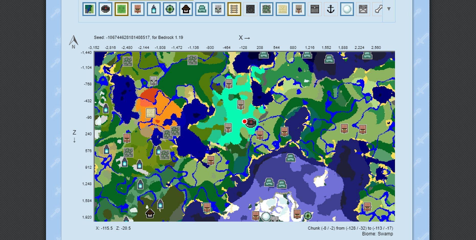
Task: Select the igloo snowball marker on the snowy biome
Action: click(266, 216)
